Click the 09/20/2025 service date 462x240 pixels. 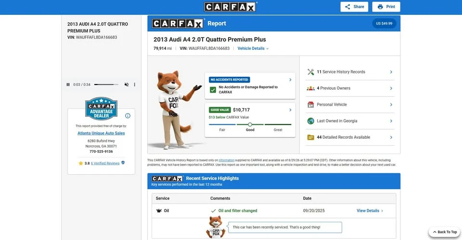tap(314, 211)
